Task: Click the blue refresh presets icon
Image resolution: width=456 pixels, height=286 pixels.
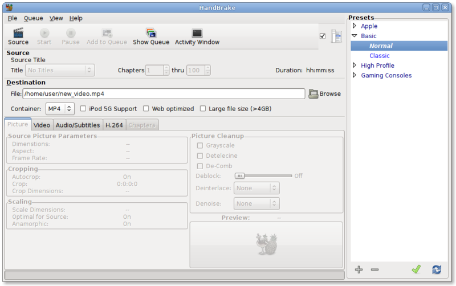Action: click(437, 269)
